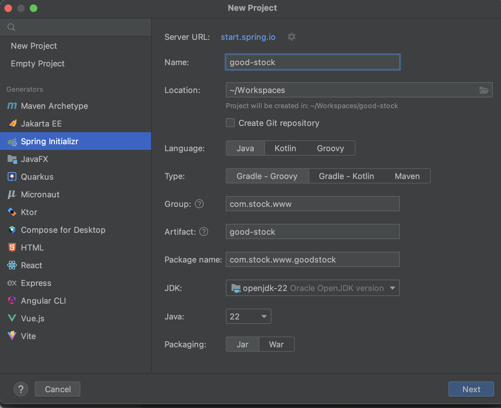Click the Compose for Desktop icon
Screen dimensions: 501x408
tap(12, 230)
